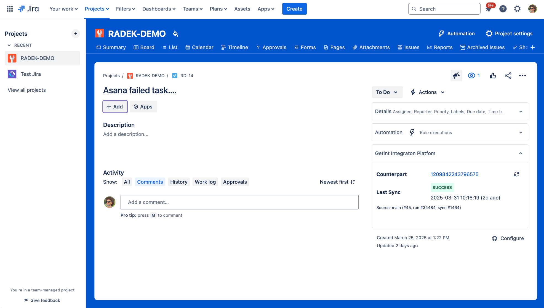Click the thumbs up vote icon
This screenshot has height=308, width=544.
coord(493,75)
